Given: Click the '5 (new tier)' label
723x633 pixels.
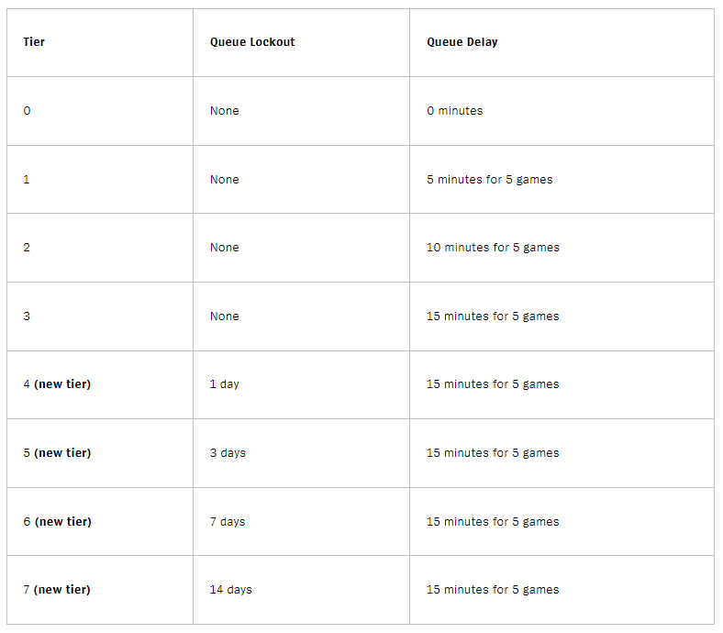Looking at the screenshot, I should click(x=57, y=453).
